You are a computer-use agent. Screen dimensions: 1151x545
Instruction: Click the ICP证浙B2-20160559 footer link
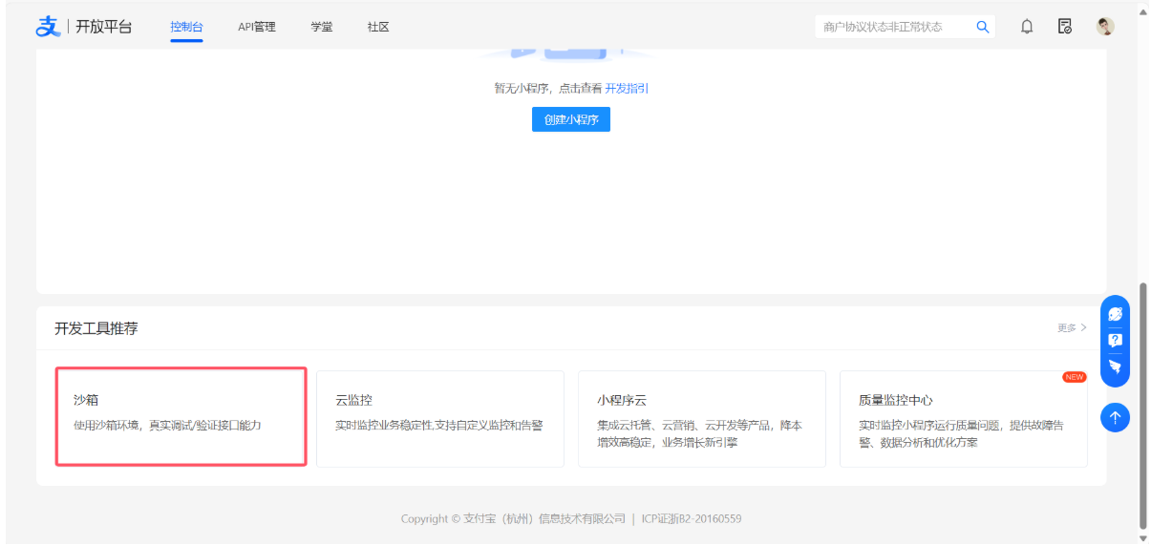click(x=692, y=519)
